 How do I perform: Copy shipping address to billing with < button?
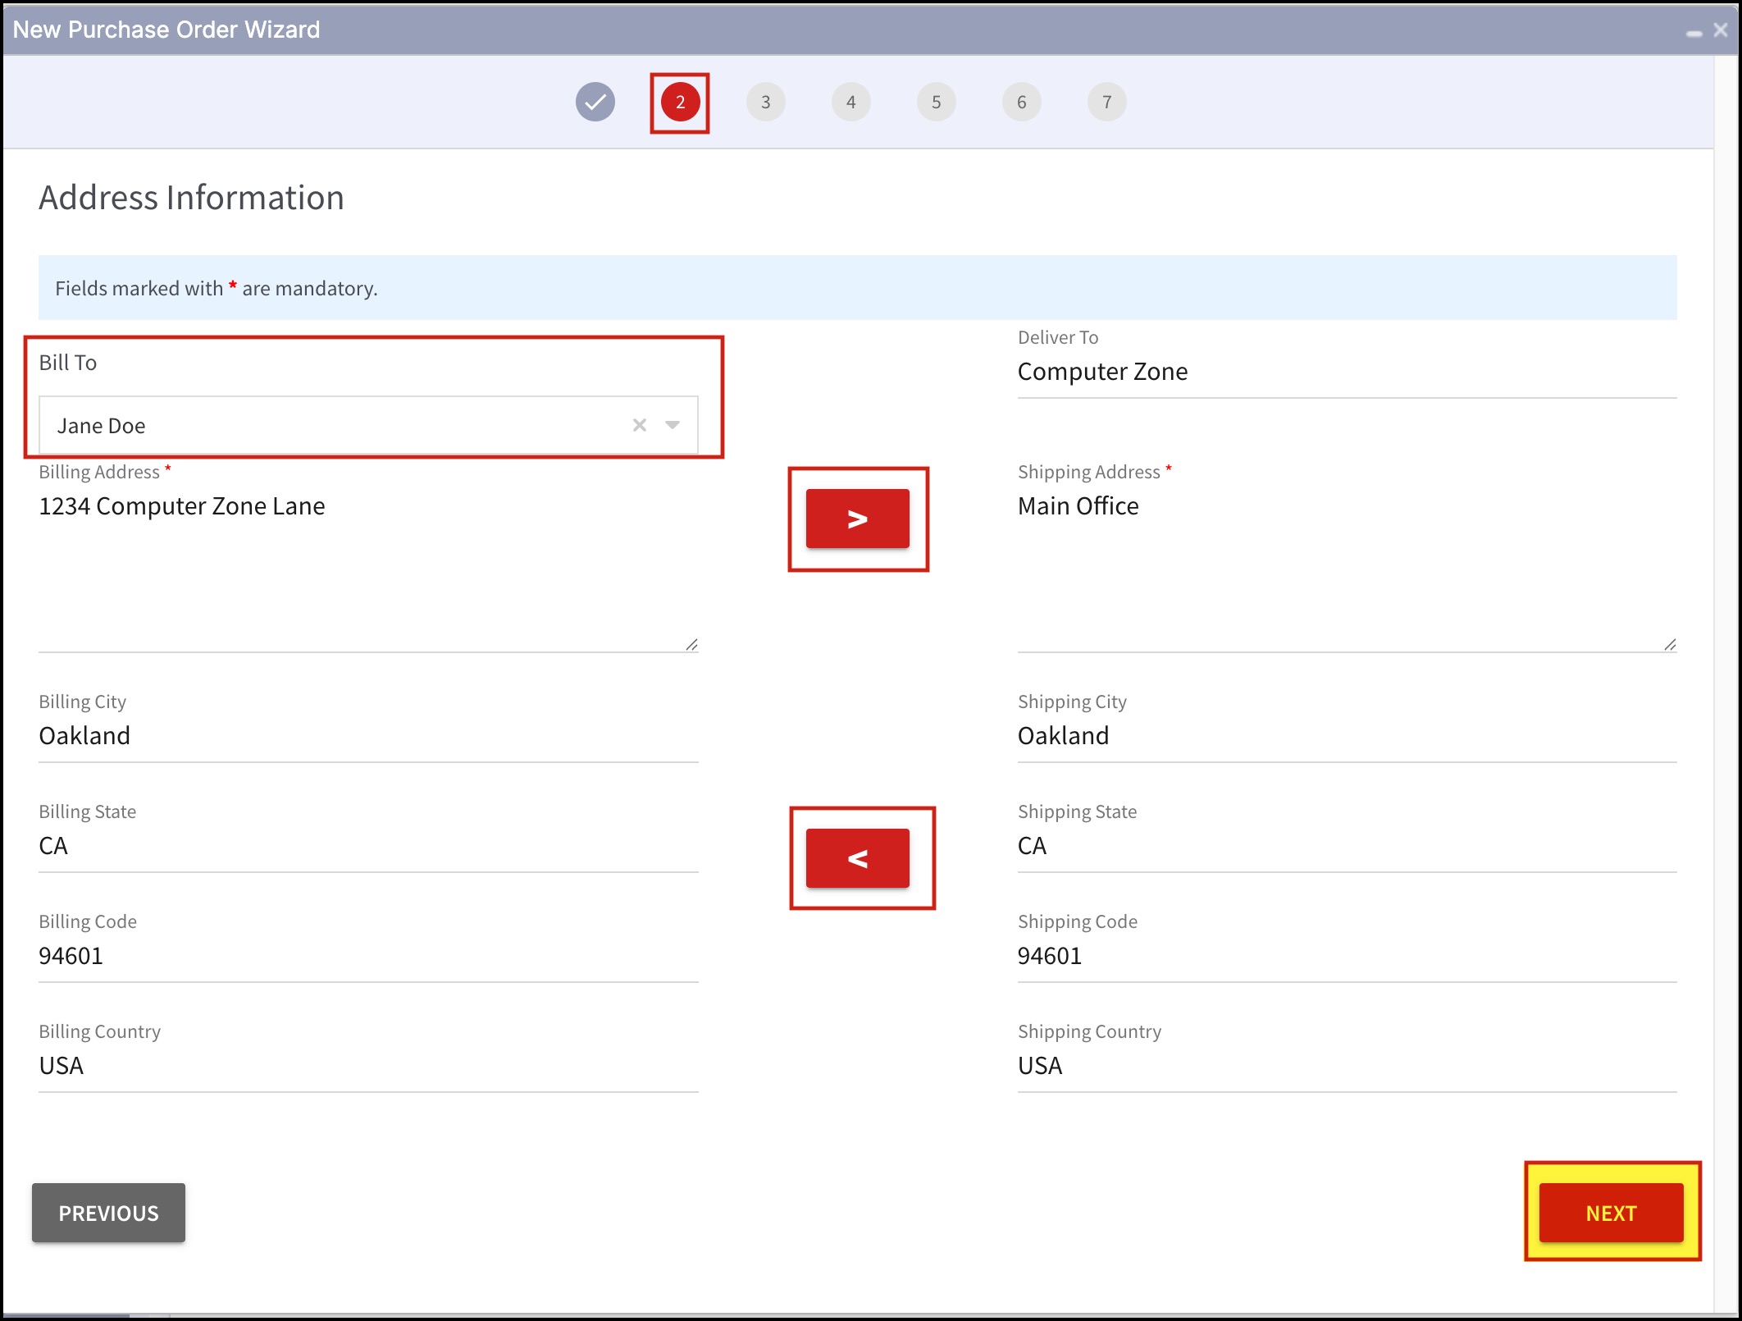pyautogui.click(x=857, y=858)
